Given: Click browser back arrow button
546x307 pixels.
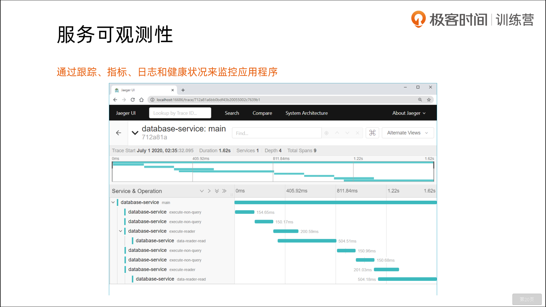Looking at the screenshot, I should [x=115, y=100].
